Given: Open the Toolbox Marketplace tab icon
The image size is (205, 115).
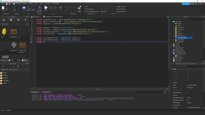Looking at the screenshot, I should point(4,20).
